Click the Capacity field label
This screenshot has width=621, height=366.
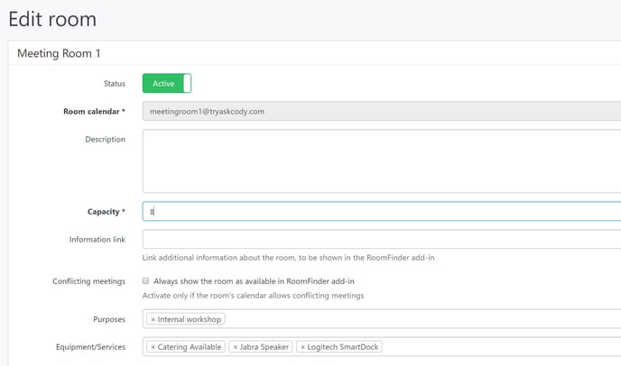tap(107, 212)
